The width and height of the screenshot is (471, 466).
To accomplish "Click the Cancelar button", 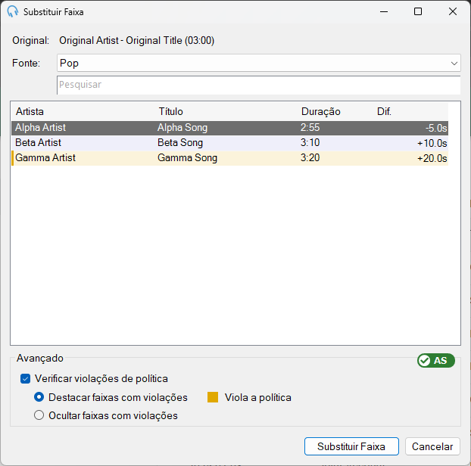I will tap(432, 446).
